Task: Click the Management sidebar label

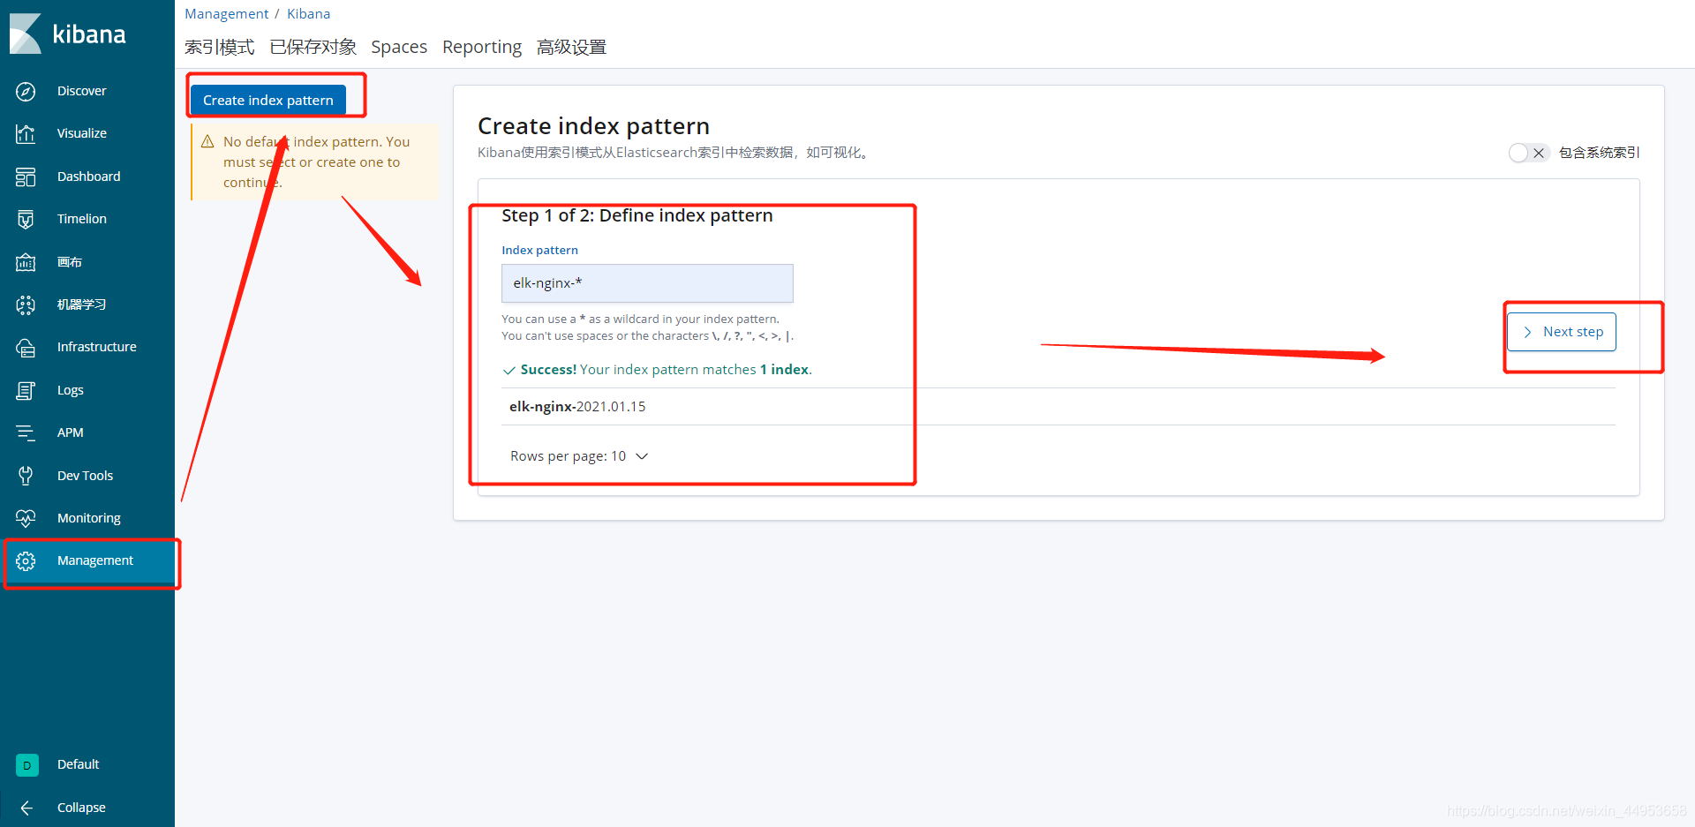Action: click(95, 560)
